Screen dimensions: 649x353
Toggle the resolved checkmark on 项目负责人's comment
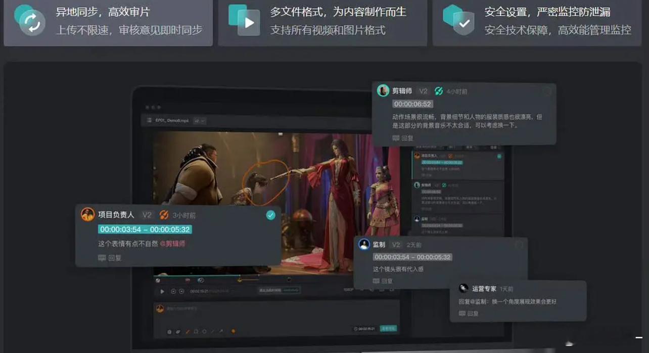270,215
